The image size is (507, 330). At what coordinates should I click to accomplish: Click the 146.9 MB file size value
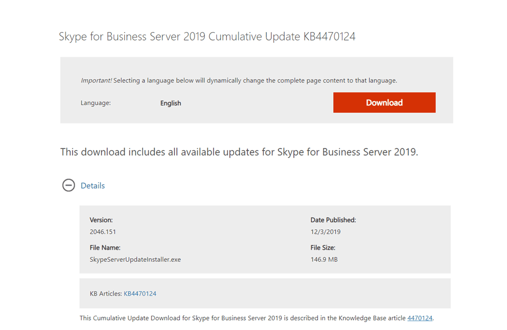click(x=324, y=259)
